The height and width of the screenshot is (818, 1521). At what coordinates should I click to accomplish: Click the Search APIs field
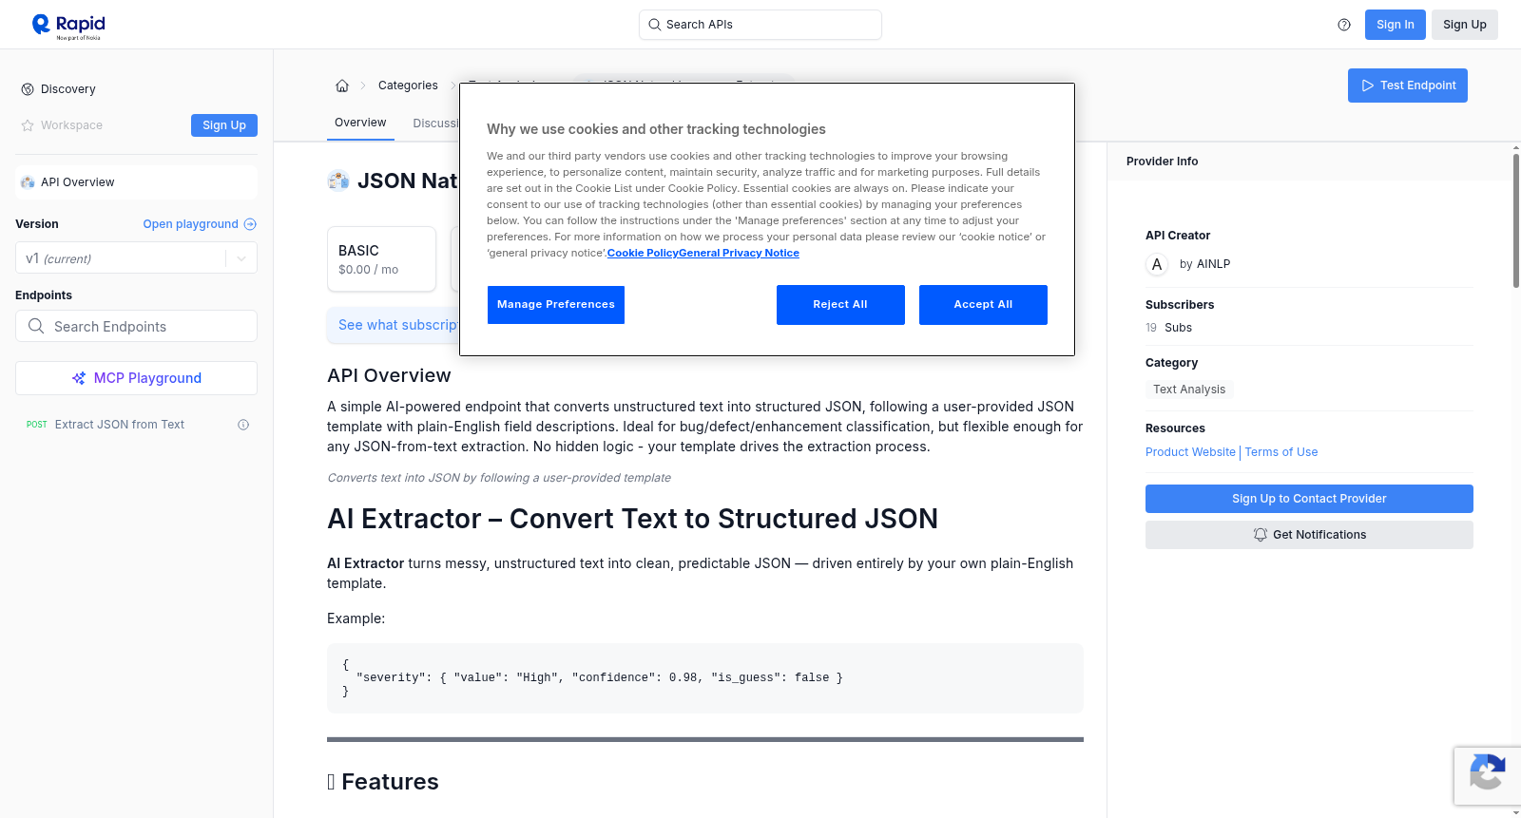[760, 25]
